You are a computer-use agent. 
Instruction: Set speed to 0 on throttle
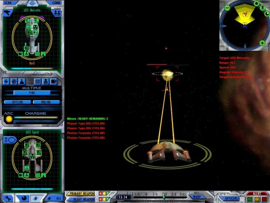pos(146,195)
